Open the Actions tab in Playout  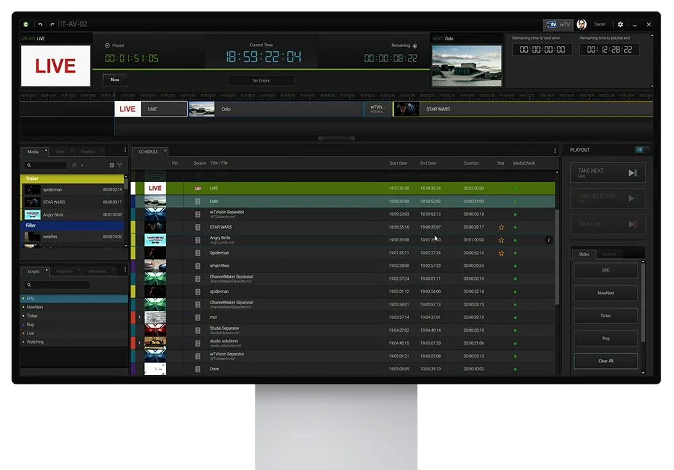(609, 254)
